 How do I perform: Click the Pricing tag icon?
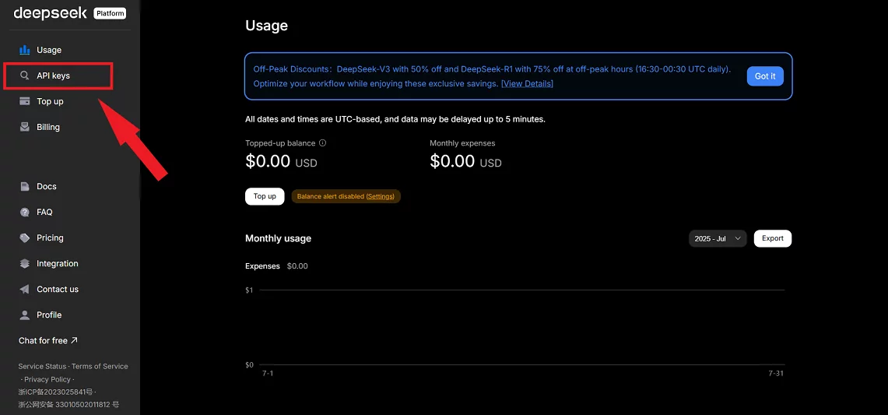click(24, 237)
